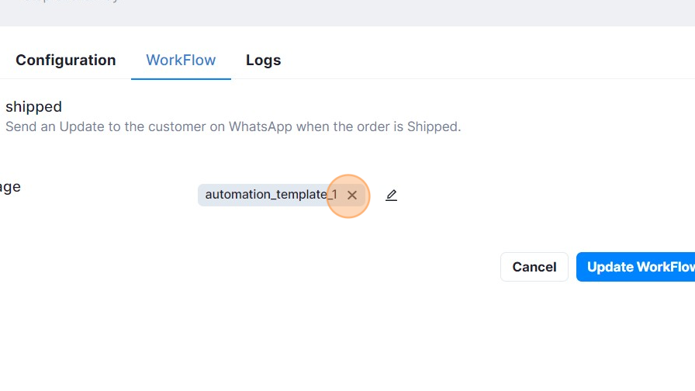The width and height of the screenshot is (695, 391).
Task: Remove the automation_template_1 chip with its X
Action: coord(352,195)
